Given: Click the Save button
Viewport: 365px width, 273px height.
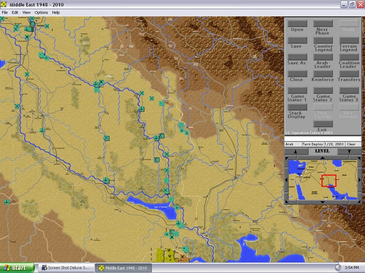Looking at the screenshot, I should click(x=297, y=40).
